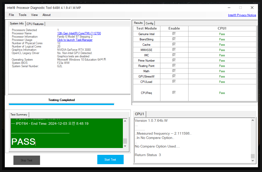Click the green PASS result text
Viewport: 262px width, 172px height.
[23, 142]
